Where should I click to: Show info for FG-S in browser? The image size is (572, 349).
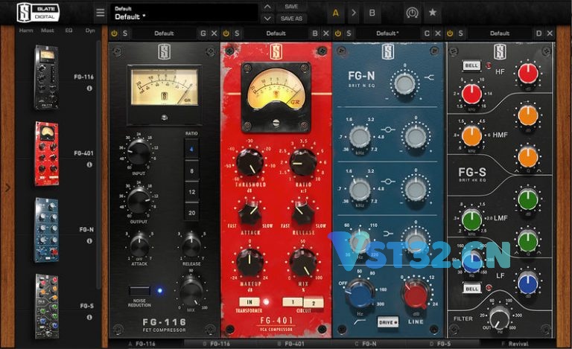89,317
